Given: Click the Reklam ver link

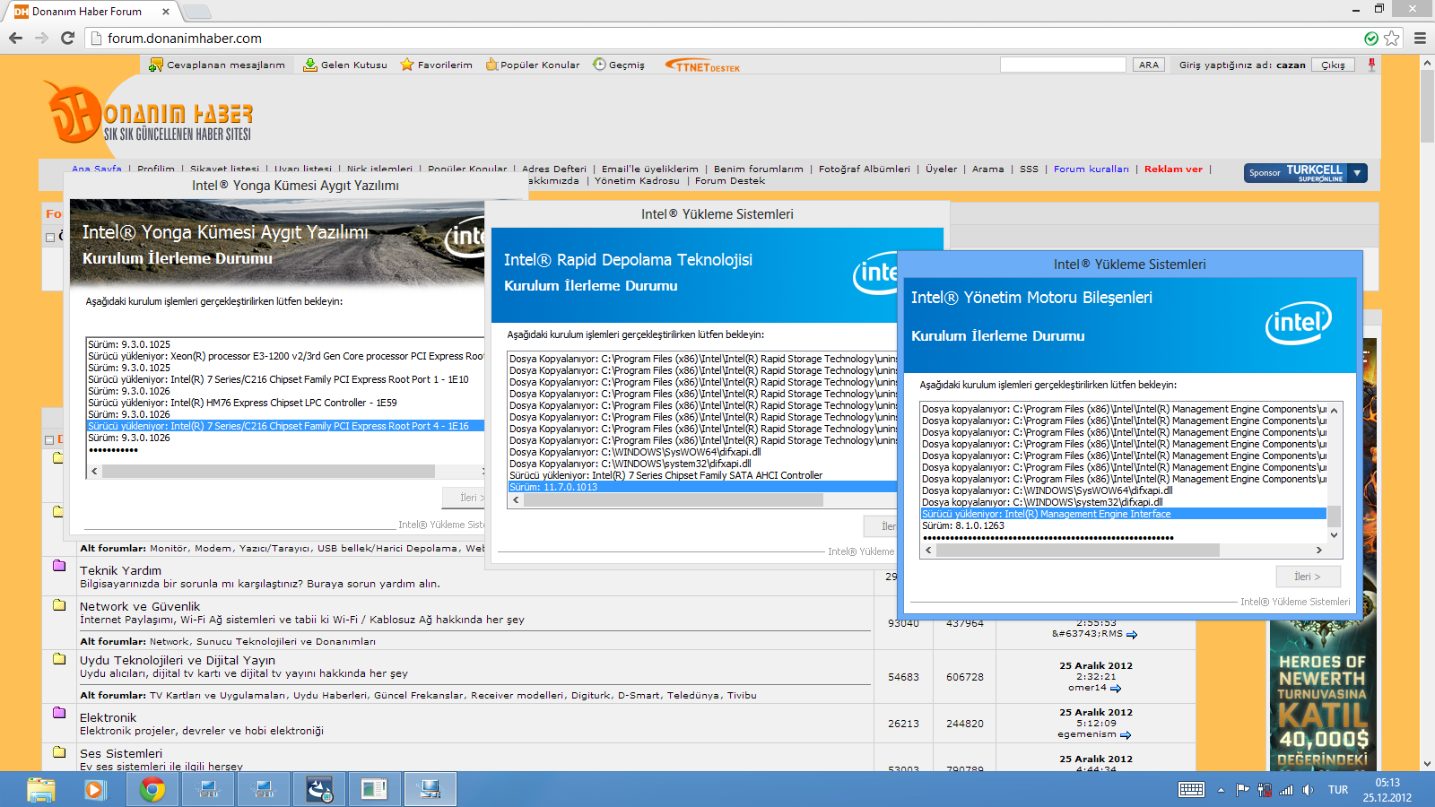Looking at the screenshot, I should pos(1173,169).
